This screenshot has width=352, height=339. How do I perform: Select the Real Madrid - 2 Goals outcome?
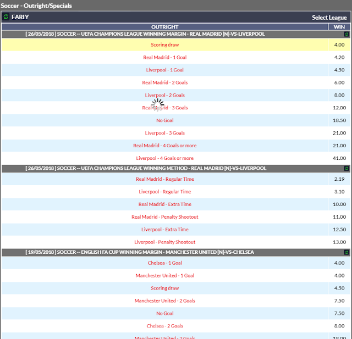click(x=165, y=82)
